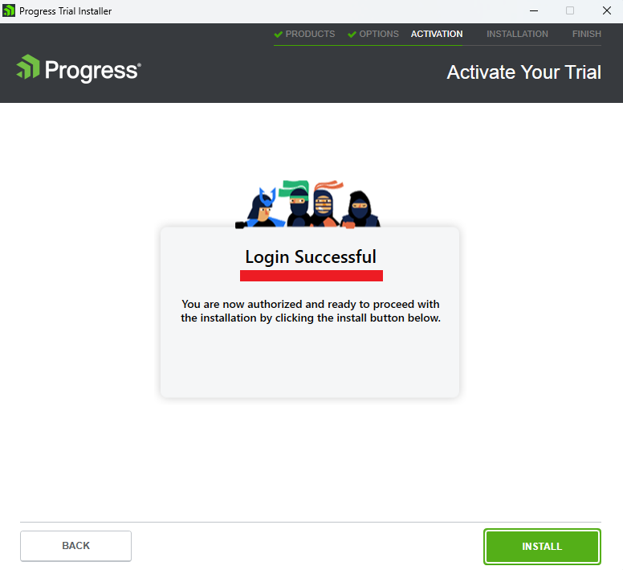Click the green INSTALL button

(x=542, y=546)
